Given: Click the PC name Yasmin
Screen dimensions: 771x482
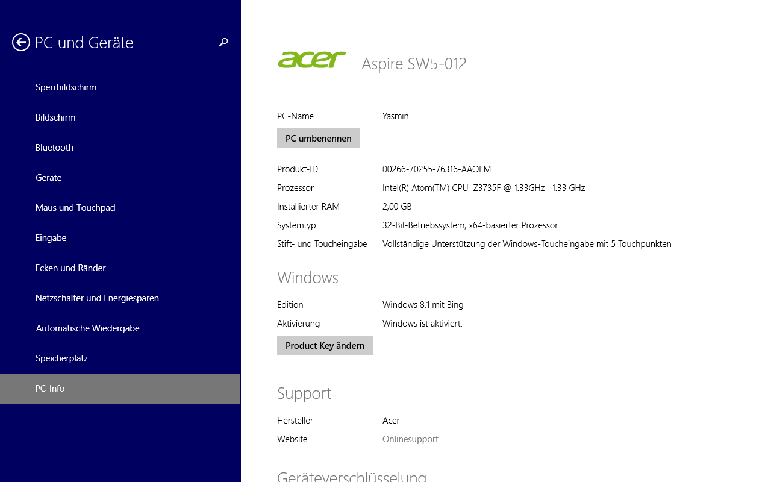Looking at the screenshot, I should click(396, 116).
